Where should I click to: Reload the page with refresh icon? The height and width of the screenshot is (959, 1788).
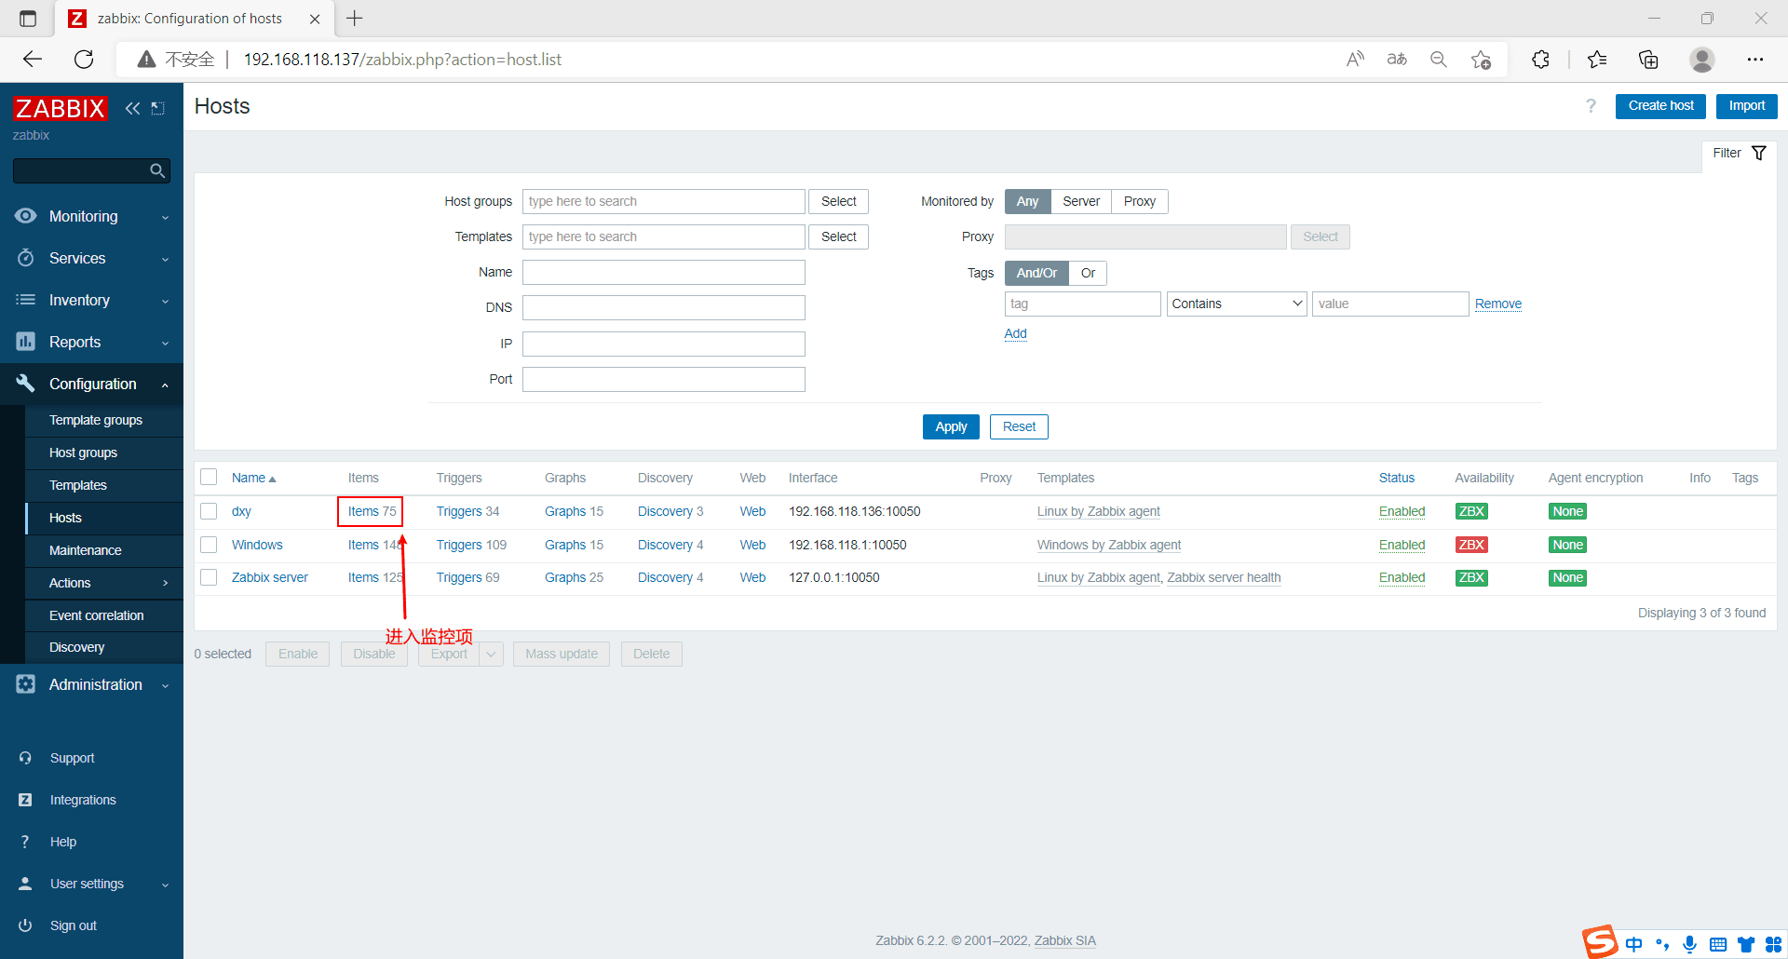(84, 60)
